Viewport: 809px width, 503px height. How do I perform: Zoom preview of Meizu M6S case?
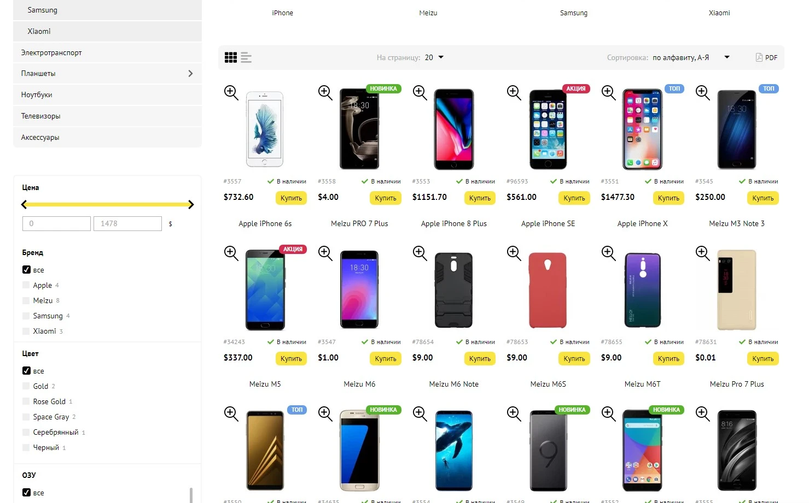coord(514,253)
